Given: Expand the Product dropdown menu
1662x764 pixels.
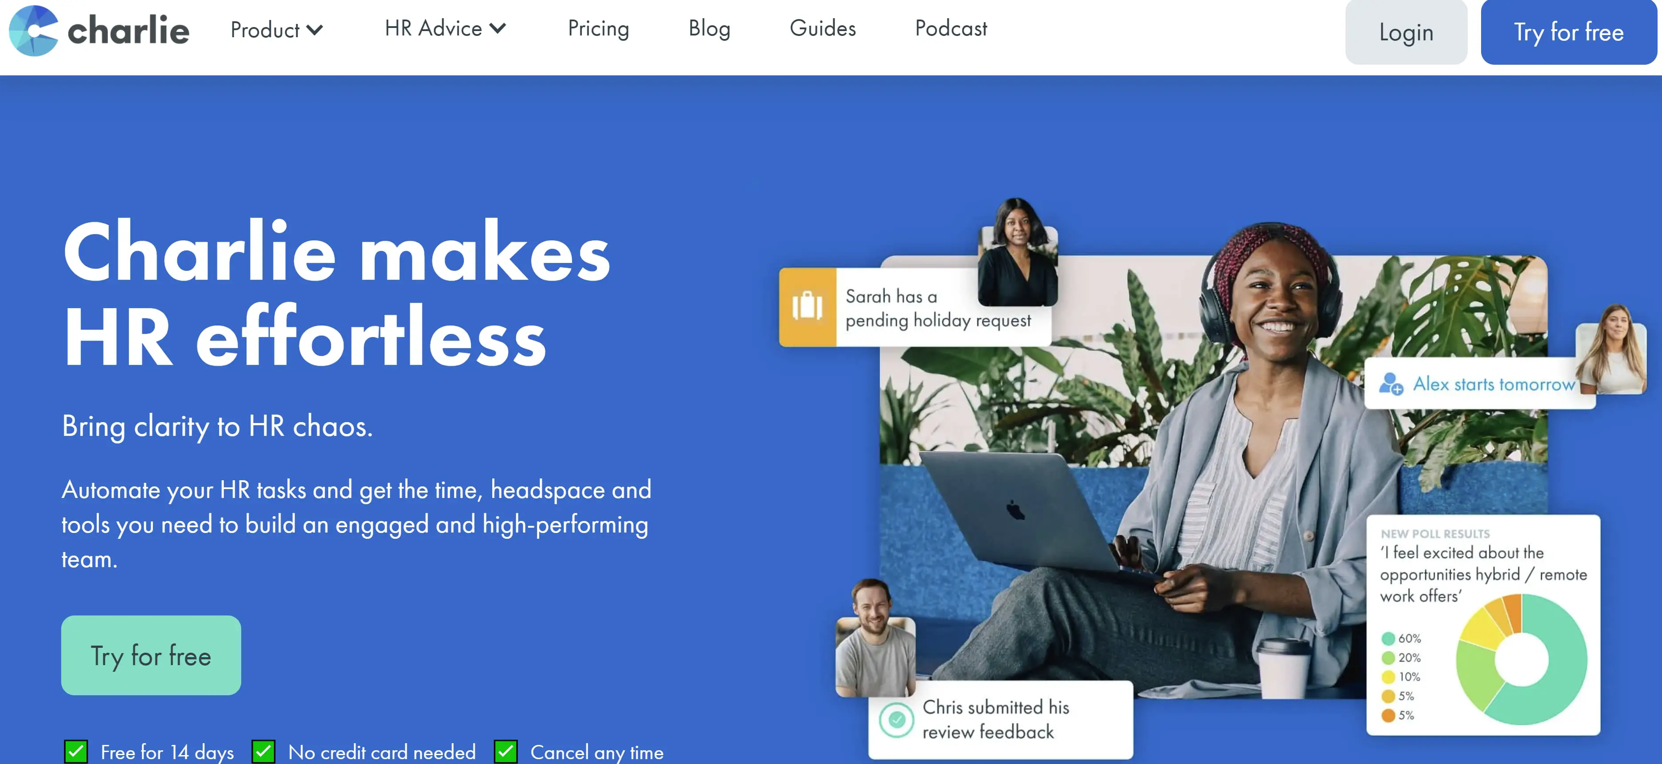Looking at the screenshot, I should (x=274, y=30).
